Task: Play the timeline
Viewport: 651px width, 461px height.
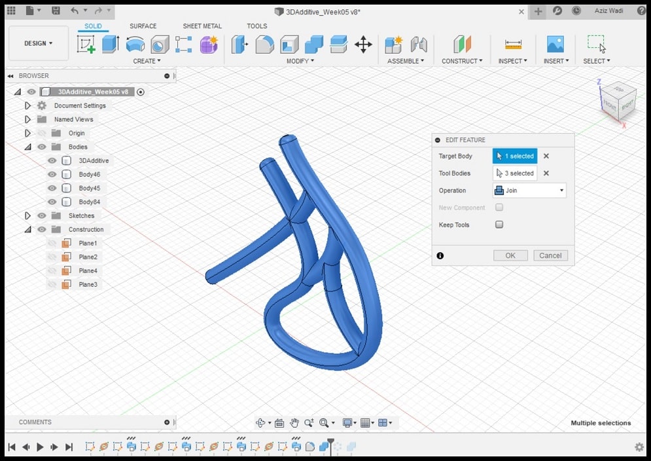Action: (40, 447)
